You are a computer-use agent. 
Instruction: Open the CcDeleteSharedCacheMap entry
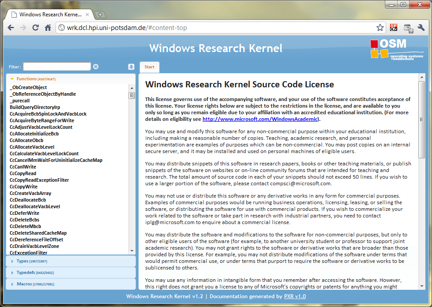[x=38, y=232]
